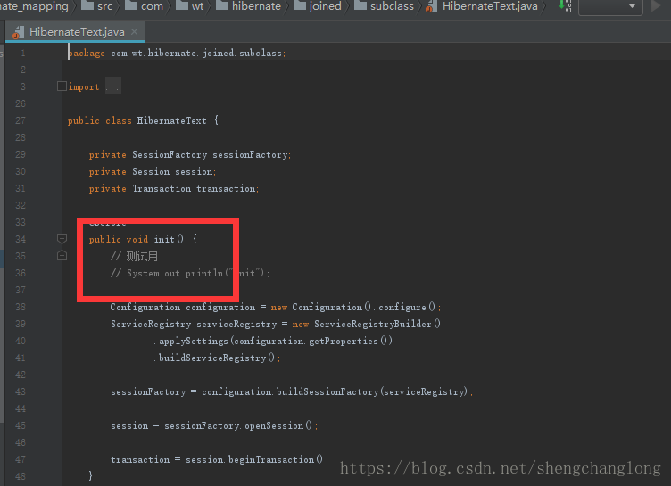Click the hibernate folder icon in breadcrumb
Screen dimensions: 671x486
pyautogui.click(x=222, y=5)
